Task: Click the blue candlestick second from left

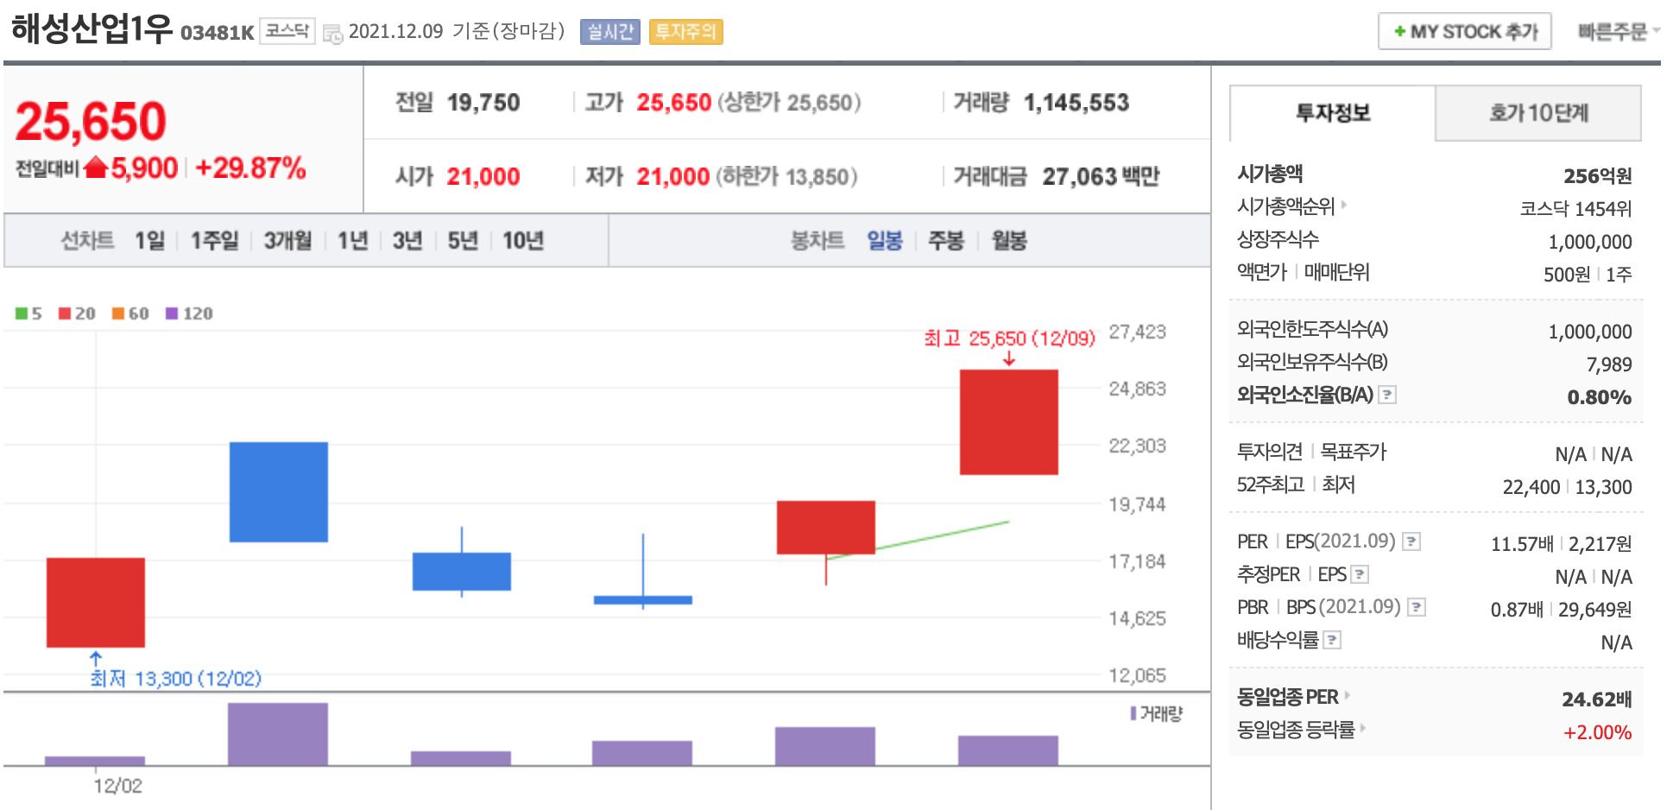Action: tap(279, 492)
